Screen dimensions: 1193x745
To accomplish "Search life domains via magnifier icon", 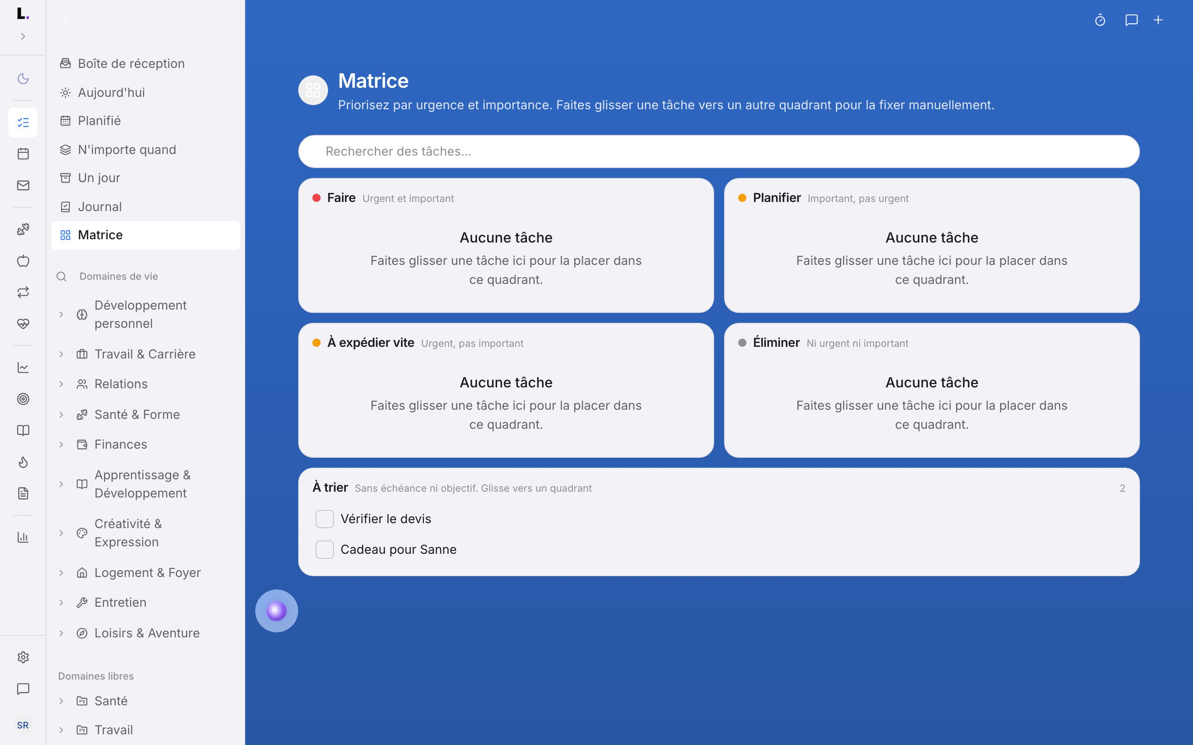I will [62, 276].
